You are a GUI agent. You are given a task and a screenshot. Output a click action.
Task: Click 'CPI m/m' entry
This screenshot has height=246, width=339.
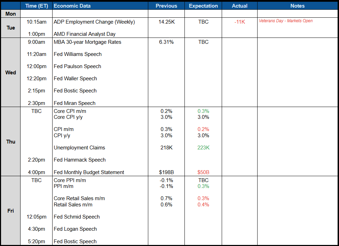pos(64,129)
